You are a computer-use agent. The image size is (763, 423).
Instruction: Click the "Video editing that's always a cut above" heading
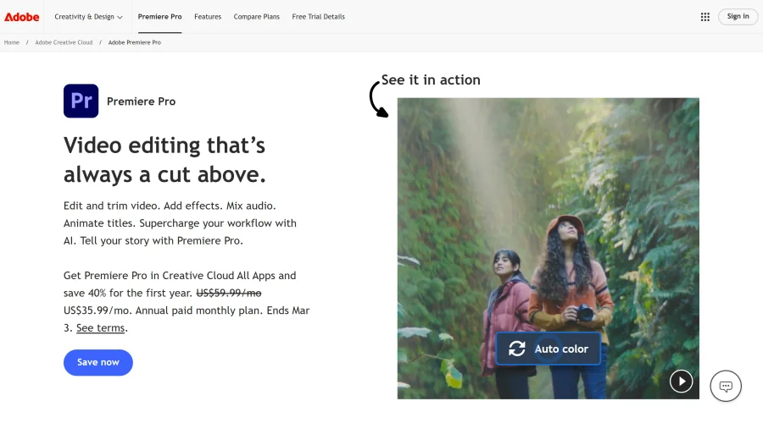(164, 160)
